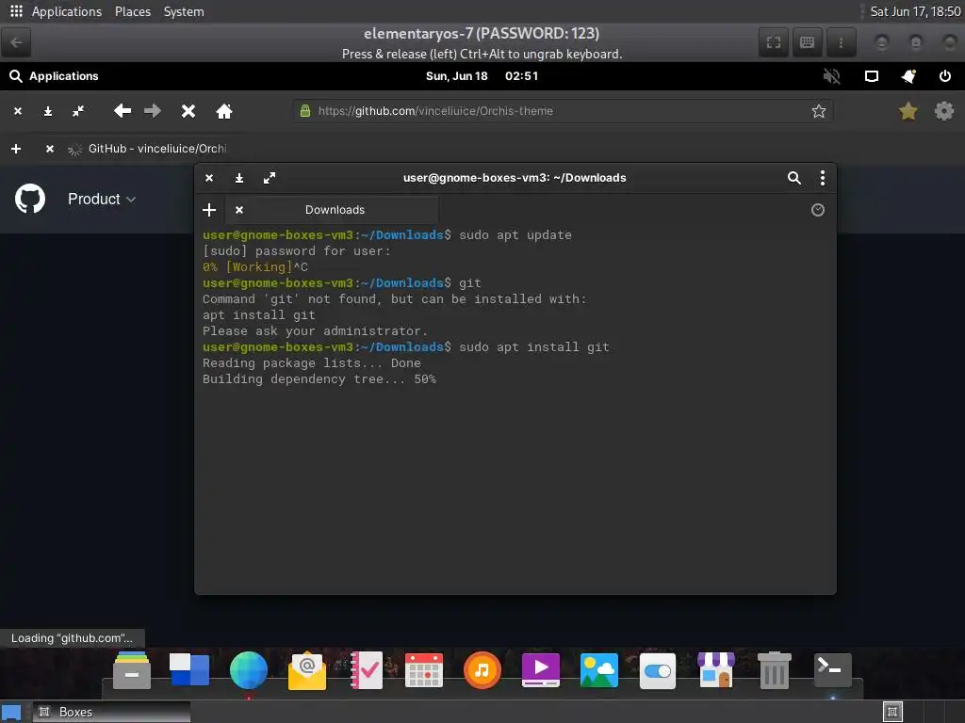This screenshot has height=723, width=965.
Task: Add a new terminal tab
Action: (209, 210)
